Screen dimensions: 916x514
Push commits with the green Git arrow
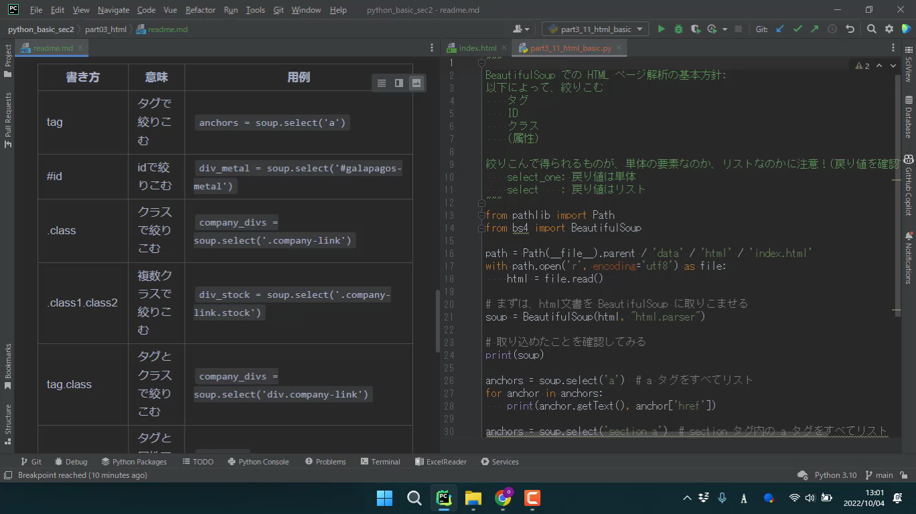(814, 29)
